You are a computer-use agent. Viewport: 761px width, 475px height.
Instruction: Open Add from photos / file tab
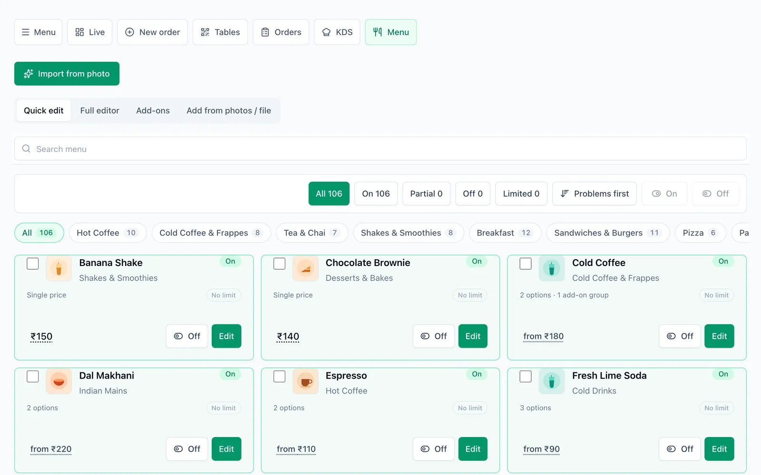point(229,111)
